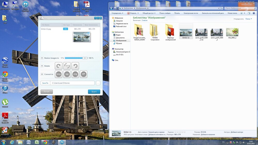Choose jpg as the output format

tap(67, 74)
